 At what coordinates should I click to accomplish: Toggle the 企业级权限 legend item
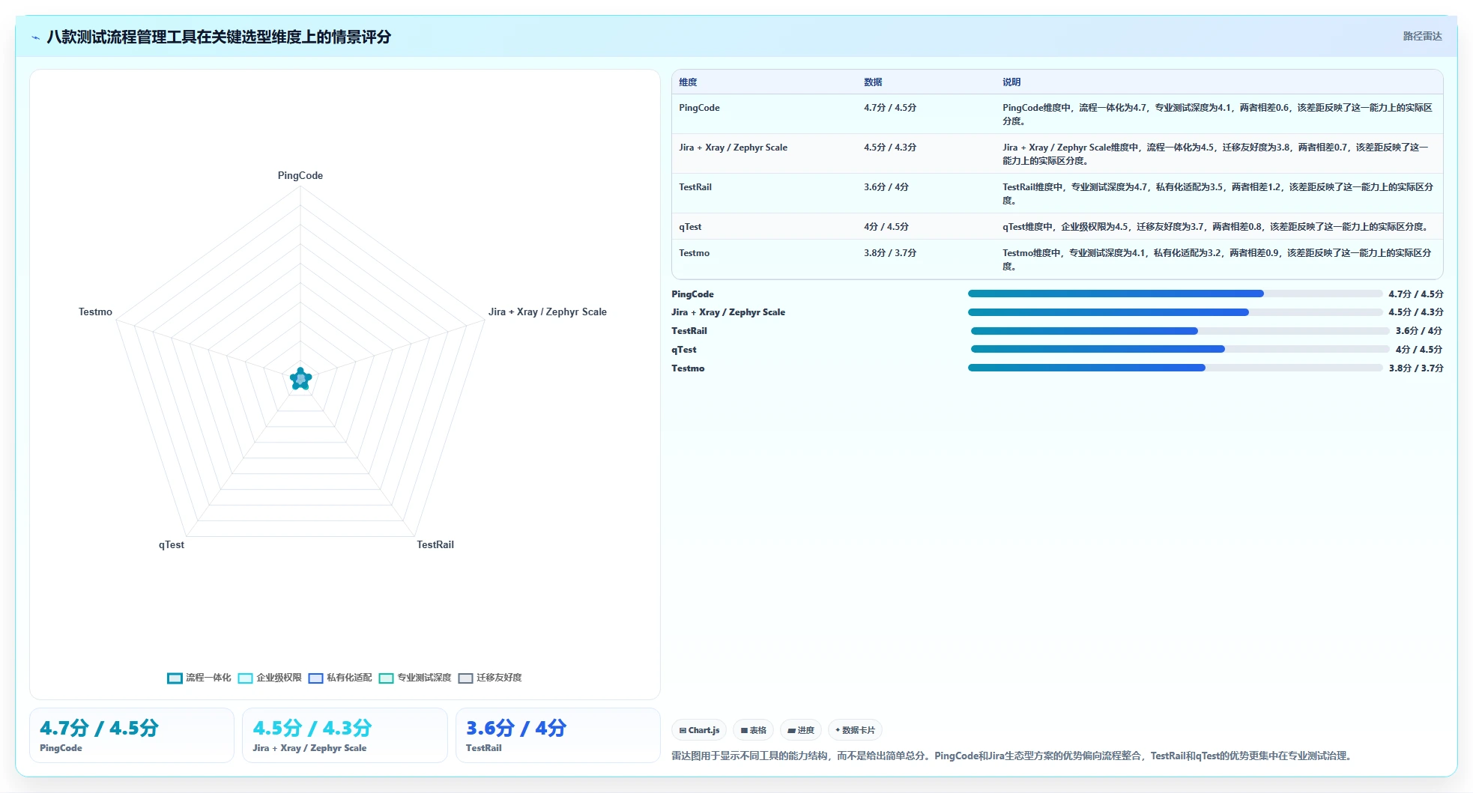[x=270, y=678]
